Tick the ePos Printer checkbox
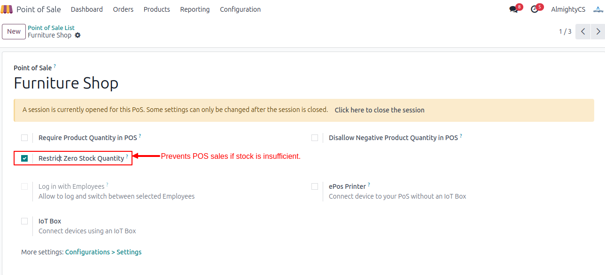 (x=315, y=186)
